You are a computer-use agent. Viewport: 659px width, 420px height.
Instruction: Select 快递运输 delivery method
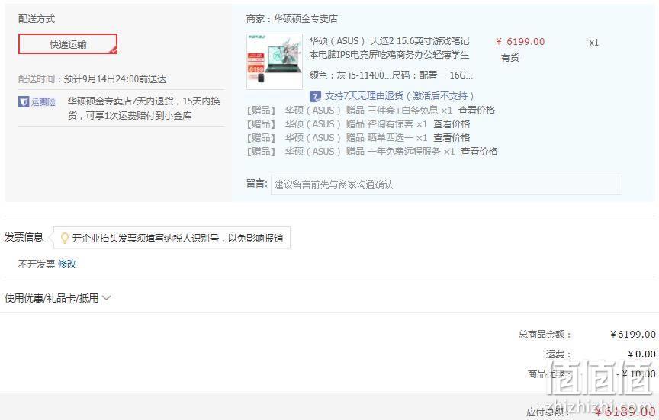[68, 44]
